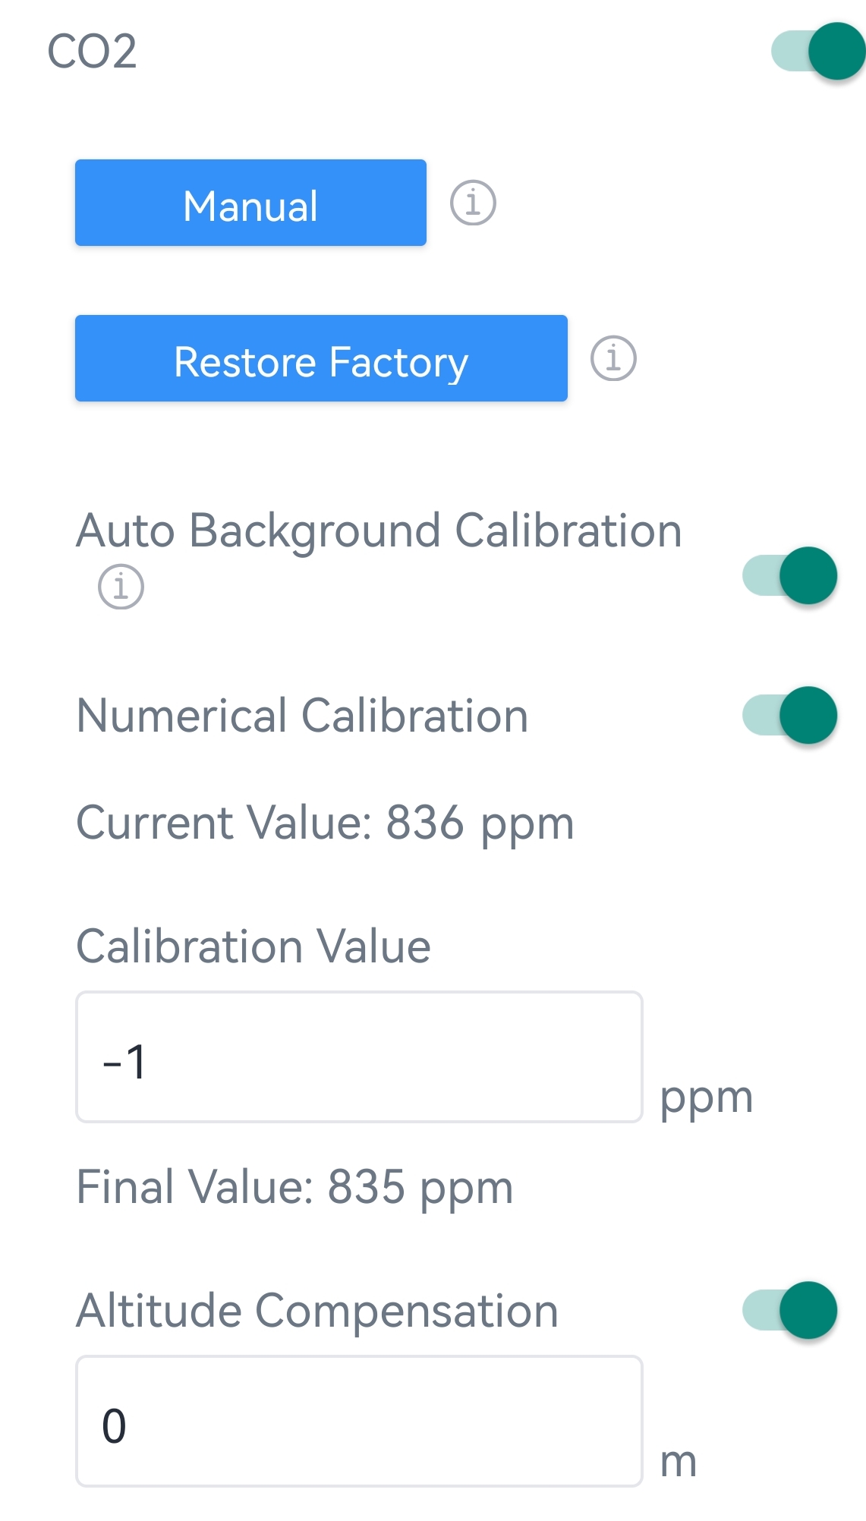Image resolution: width=866 pixels, height=1521 pixels.
Task: Toggle the Numerical Calibration switch
Action: [790, 715]
